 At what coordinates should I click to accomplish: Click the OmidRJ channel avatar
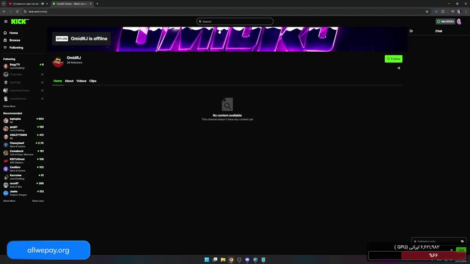(58, 62)
